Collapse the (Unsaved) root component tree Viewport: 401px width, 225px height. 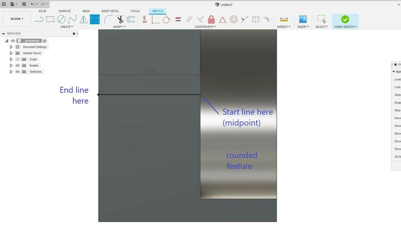(x=7, y=41)
